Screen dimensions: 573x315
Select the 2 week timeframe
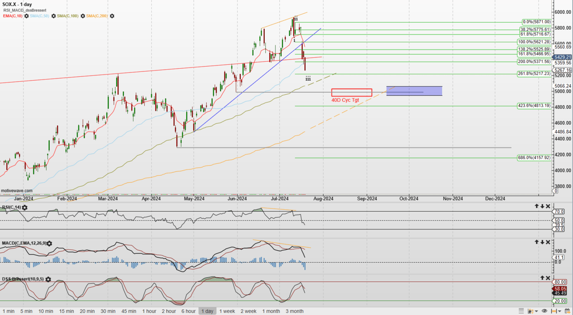(x=248, y=311)
